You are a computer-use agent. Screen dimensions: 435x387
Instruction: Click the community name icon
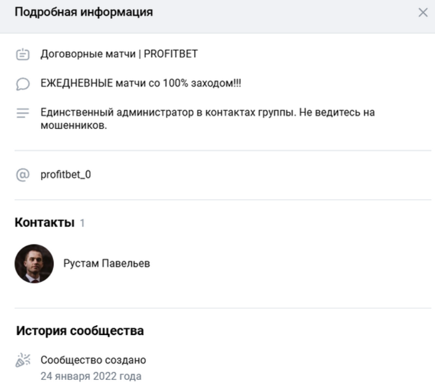tap(22, 54)
